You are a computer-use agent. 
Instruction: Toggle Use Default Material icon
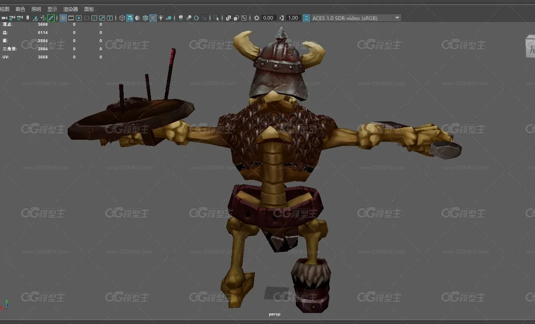(x=138, y=18)
